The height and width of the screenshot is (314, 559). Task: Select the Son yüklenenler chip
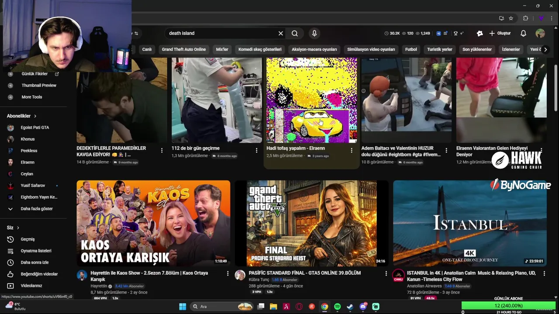pyautogui.click(x=477, y=49)
